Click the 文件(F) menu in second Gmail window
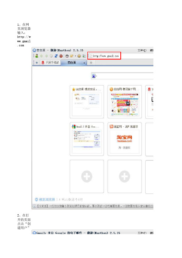 142,233
